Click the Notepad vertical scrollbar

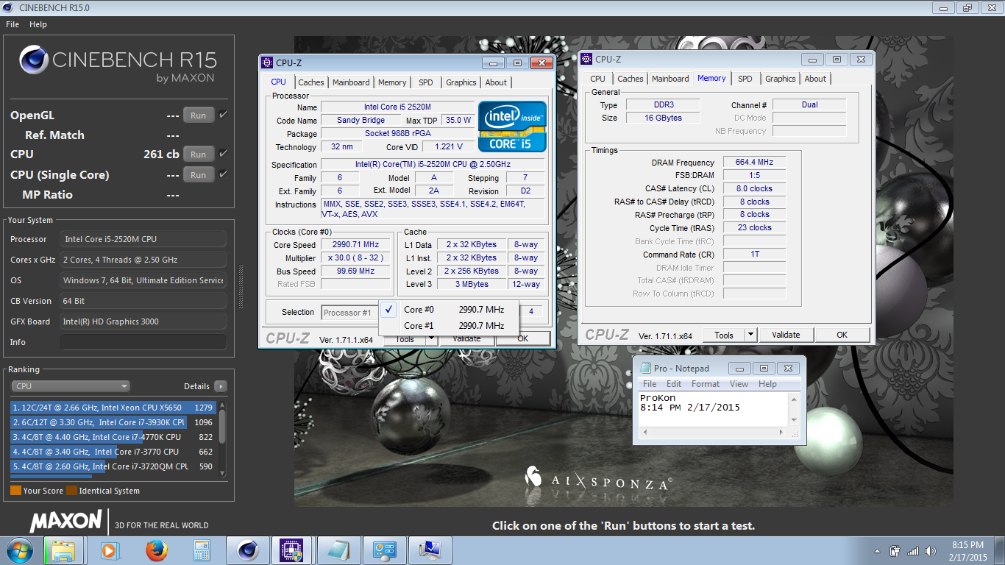click(x=794, y=408)
